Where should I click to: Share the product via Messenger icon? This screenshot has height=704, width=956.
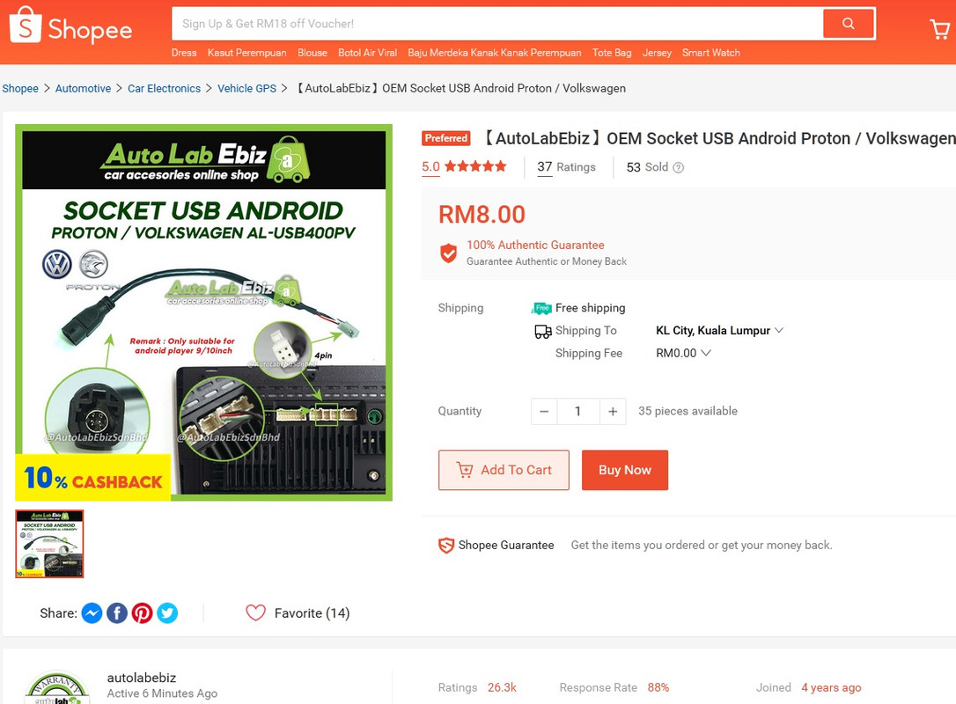[x=92, y=613]
